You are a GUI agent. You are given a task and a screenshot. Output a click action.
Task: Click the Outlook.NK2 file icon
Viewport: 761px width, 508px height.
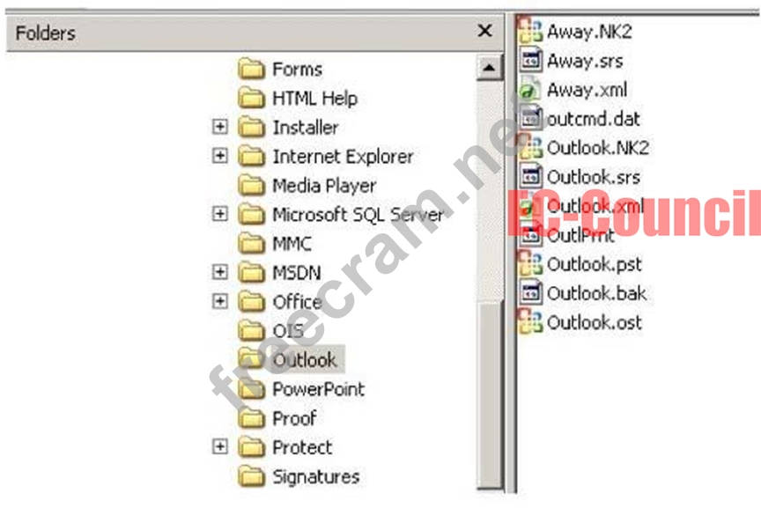coord(529,148)
